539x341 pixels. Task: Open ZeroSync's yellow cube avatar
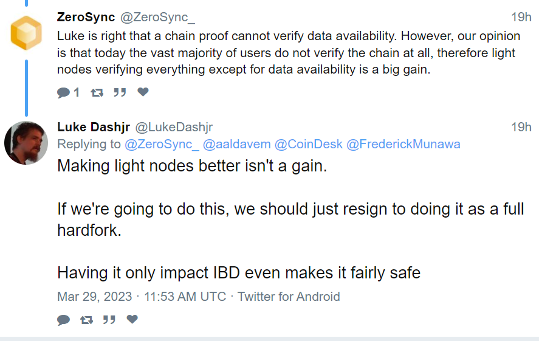click(x=26, y=33)
